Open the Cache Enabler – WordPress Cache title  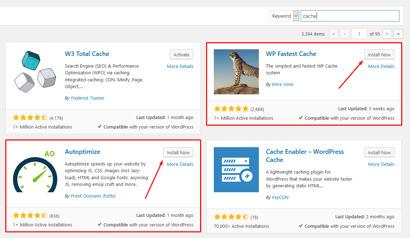(x=305, y=156)
